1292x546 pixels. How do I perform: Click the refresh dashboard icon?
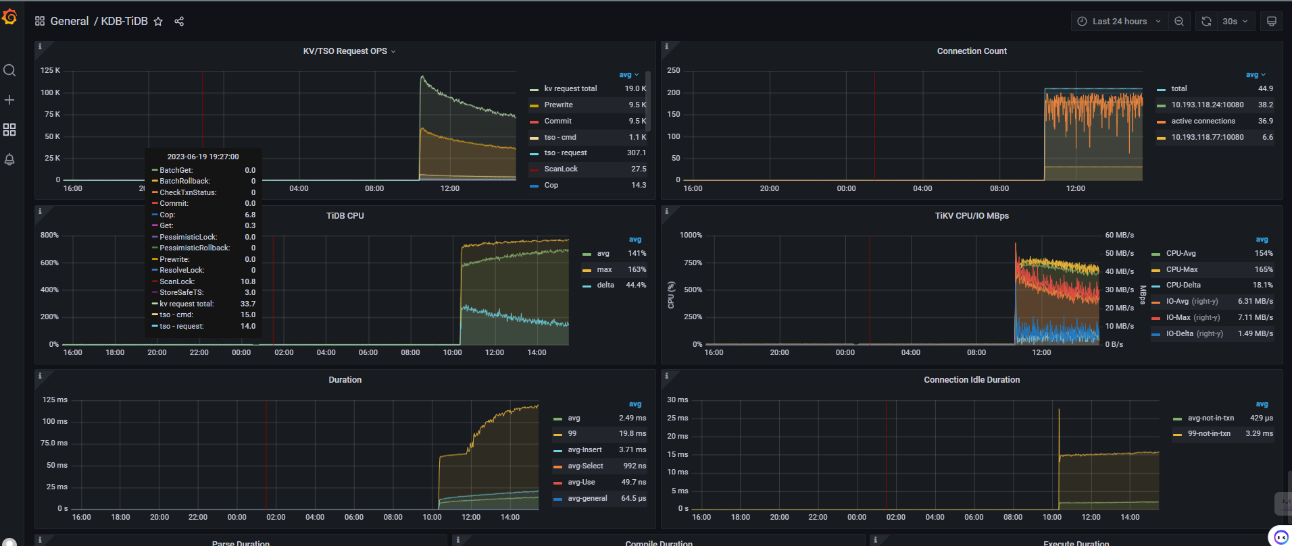pos(1206,22)
